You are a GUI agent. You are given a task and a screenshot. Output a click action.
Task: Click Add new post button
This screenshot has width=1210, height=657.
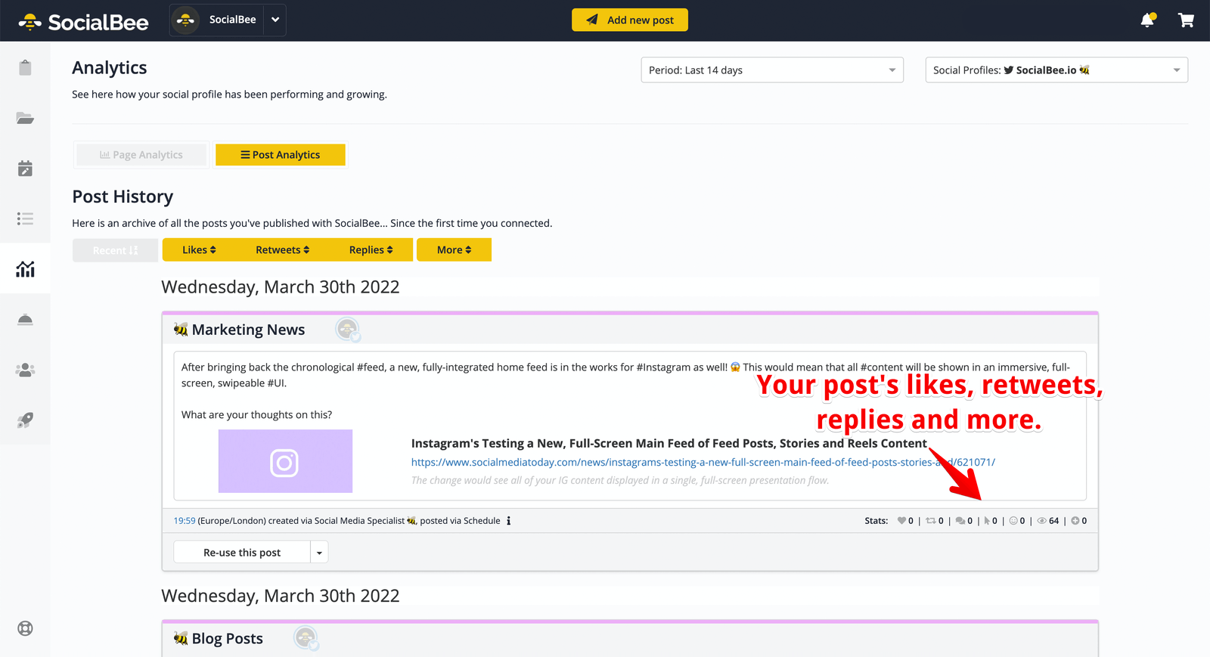(630, 20)
